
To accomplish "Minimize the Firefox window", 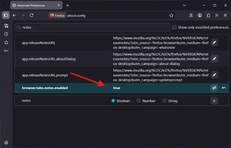I will [x=204, y=5].
